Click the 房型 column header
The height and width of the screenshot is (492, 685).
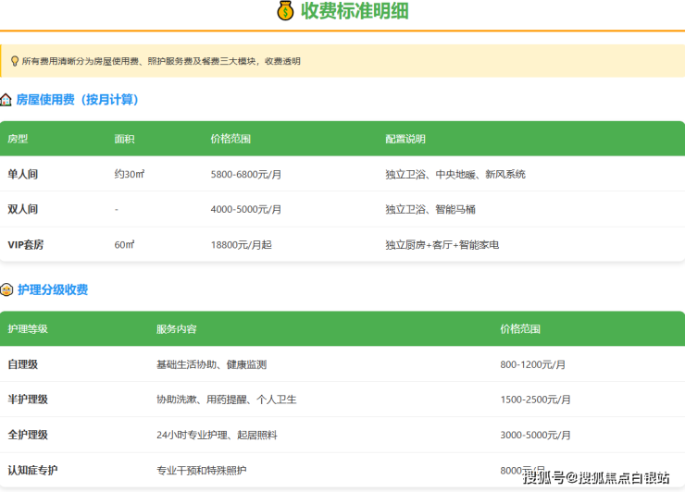(x=18, y=139)
